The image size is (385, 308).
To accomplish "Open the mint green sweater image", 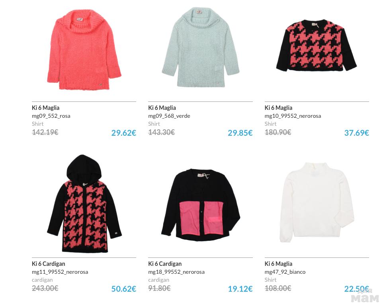I will [x=201, y=47].
